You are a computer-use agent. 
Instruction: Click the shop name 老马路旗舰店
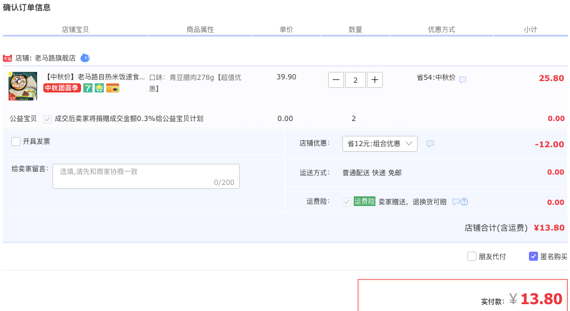(x=55, y=58)
